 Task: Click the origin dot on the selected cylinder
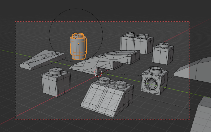click(78, 44)
